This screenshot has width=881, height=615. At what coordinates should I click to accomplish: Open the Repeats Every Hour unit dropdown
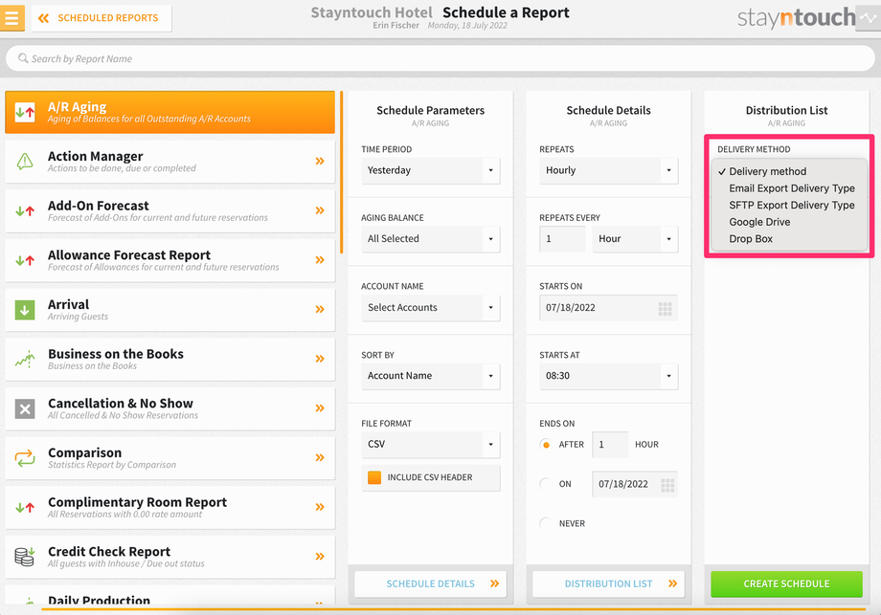pos(635,239)
